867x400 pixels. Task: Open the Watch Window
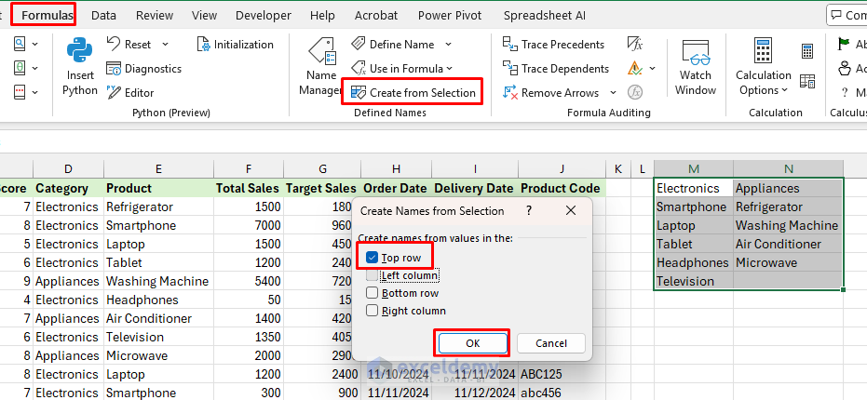(696, 67)
